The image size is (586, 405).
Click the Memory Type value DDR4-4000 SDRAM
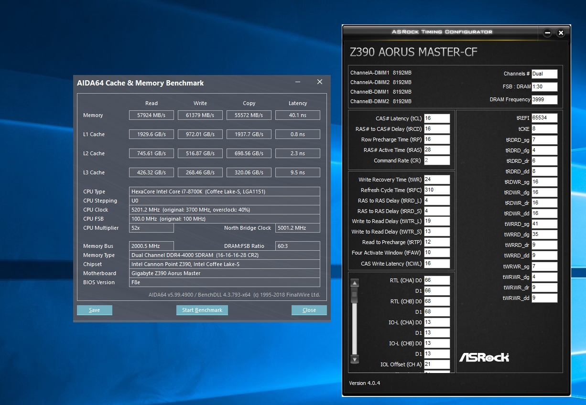pos(225,255)
